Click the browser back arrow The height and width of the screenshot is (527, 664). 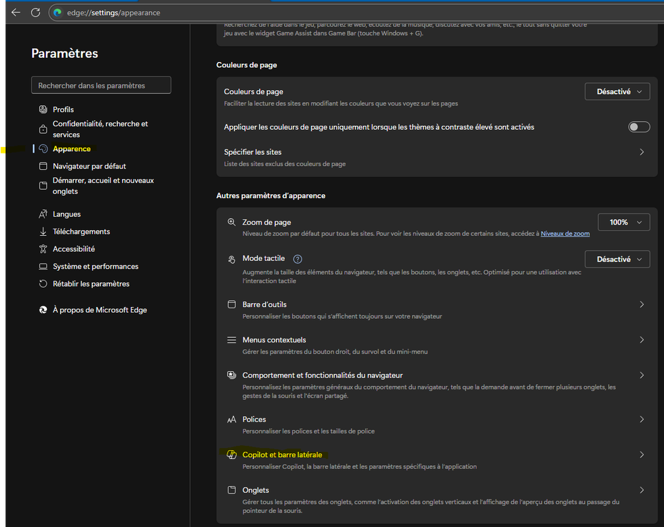16,13
